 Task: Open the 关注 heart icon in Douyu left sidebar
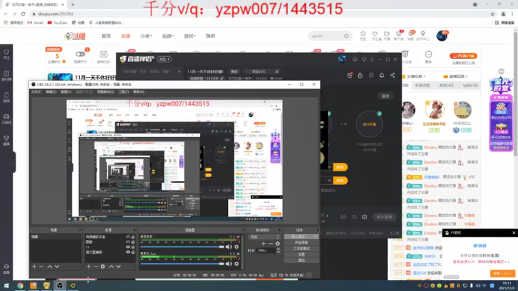tap(6, 54)
